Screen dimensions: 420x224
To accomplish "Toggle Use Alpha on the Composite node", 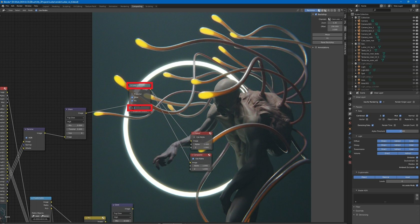I will (194, 159).
